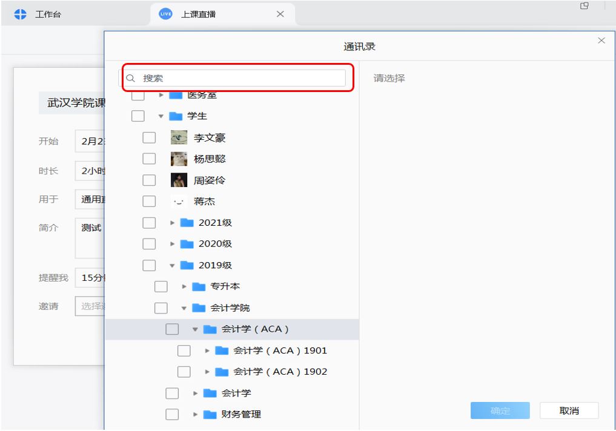Click 周姿伶's avatar picture
616x431 pixels.
pos(179,180)
